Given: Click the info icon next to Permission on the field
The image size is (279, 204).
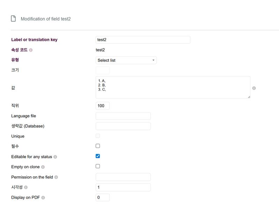Looking at the screenshot, I should coord(56,177).
